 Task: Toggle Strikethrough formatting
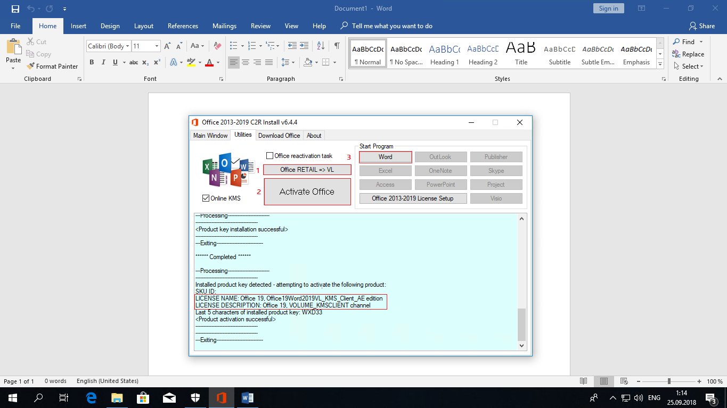(134, 62)
